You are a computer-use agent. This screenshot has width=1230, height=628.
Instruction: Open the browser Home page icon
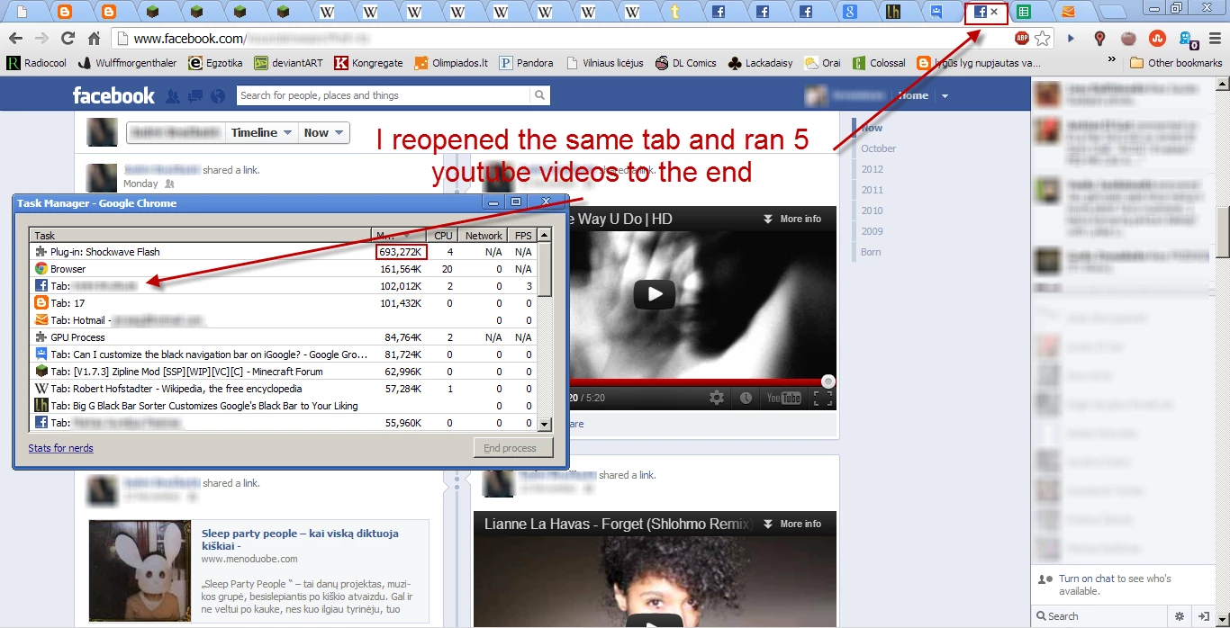[94, 39]
